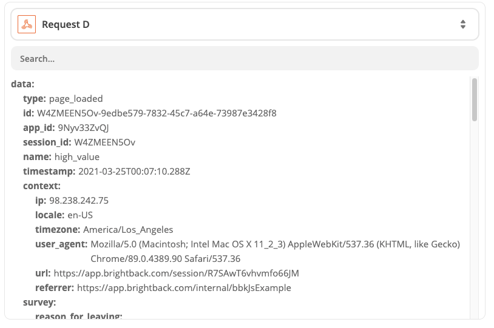Screen dimensions: 494x328
Task: Click the vertical scrollbar thumb
Action: pyautogui.click(x=475, y=99)
